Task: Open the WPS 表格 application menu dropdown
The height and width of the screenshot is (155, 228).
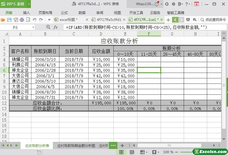Action: tap(29, 4)
